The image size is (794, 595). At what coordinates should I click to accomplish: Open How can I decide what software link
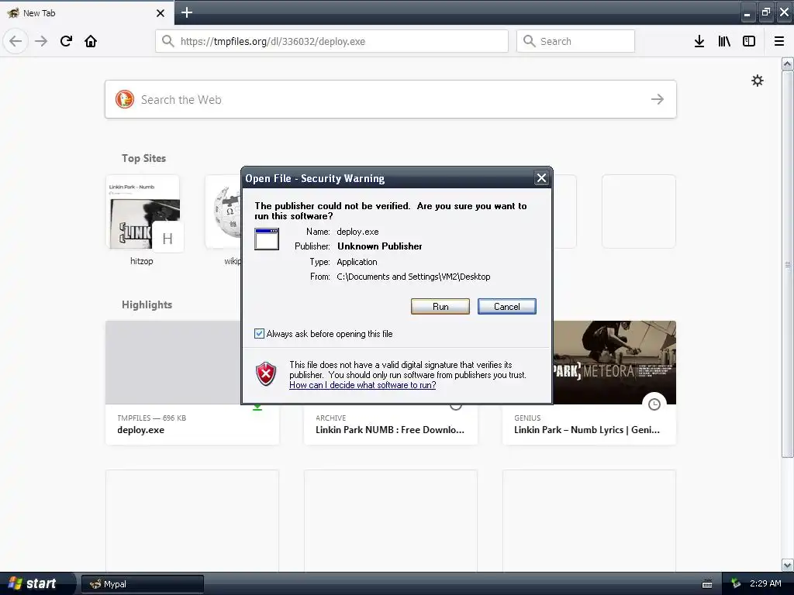coord(363,385)
